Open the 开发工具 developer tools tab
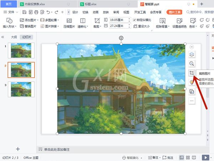 click(140, 12)
